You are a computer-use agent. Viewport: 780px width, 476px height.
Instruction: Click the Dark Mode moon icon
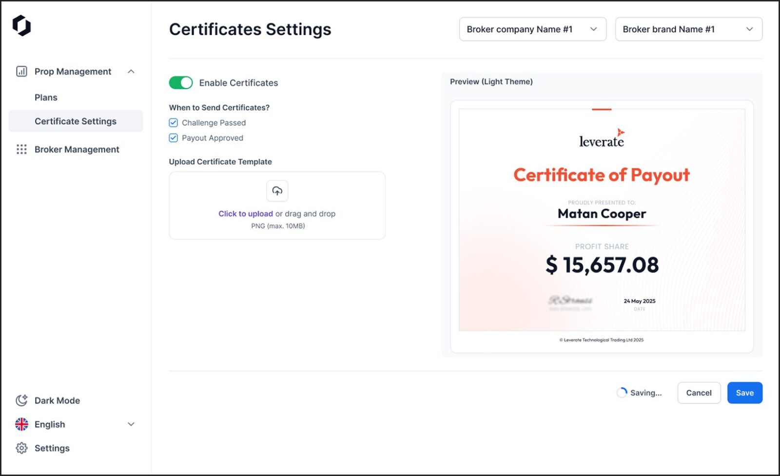point(21,400)
